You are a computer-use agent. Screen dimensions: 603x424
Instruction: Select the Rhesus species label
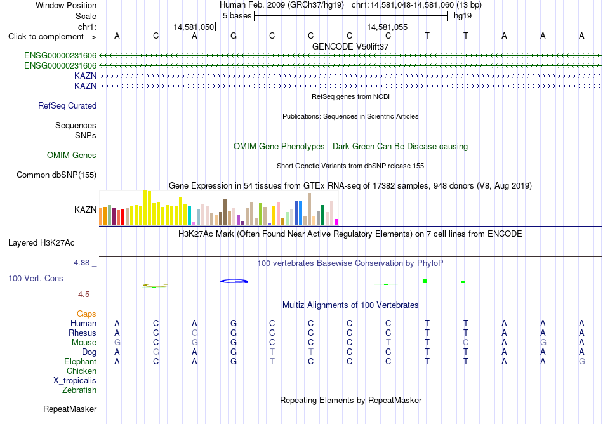[x=83, y=333]
